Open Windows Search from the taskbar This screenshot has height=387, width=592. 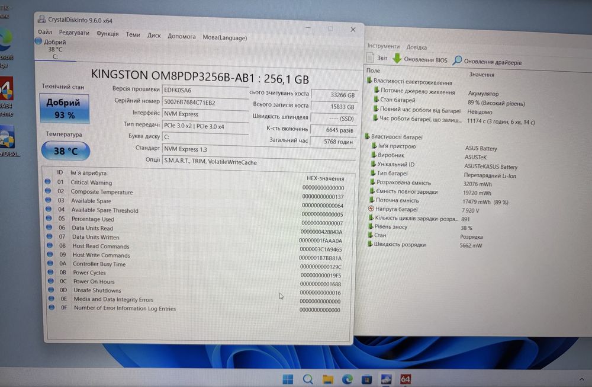point(308,379)
